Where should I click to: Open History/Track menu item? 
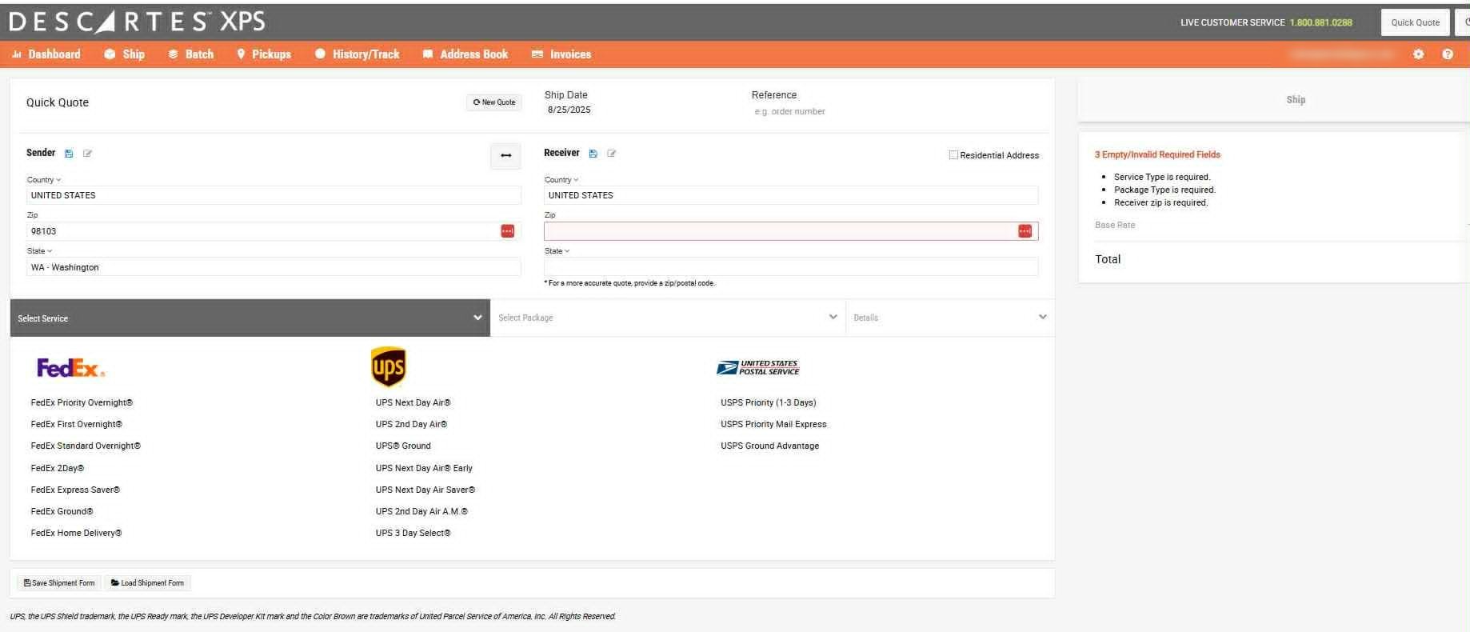pyautogui.click(x=358, y=54)
